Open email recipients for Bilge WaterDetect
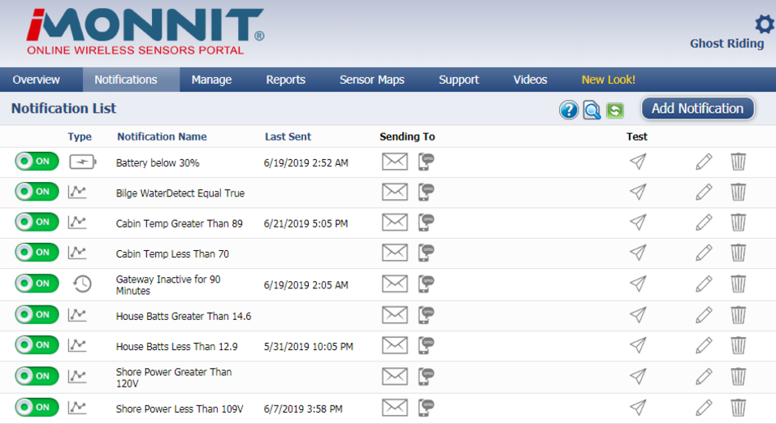Screen dimensions: 776x424 click(394, 192)
